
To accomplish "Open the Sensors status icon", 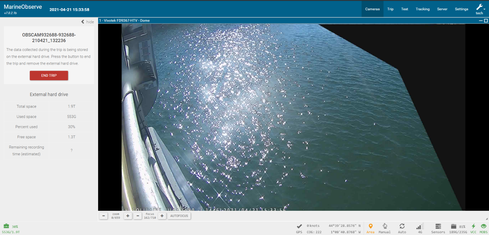I will pos(438,226).
